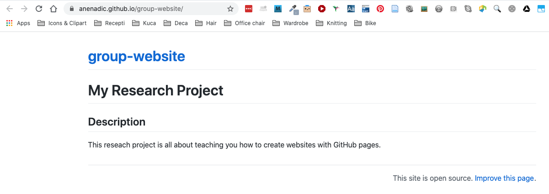Click the magnifying glass extension icon

tap(497, 9)
